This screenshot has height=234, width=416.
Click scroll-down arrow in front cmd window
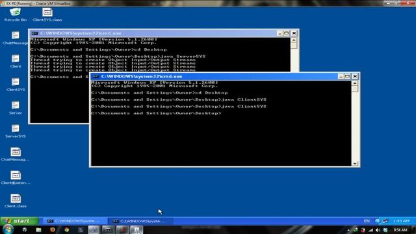point(355,163)
